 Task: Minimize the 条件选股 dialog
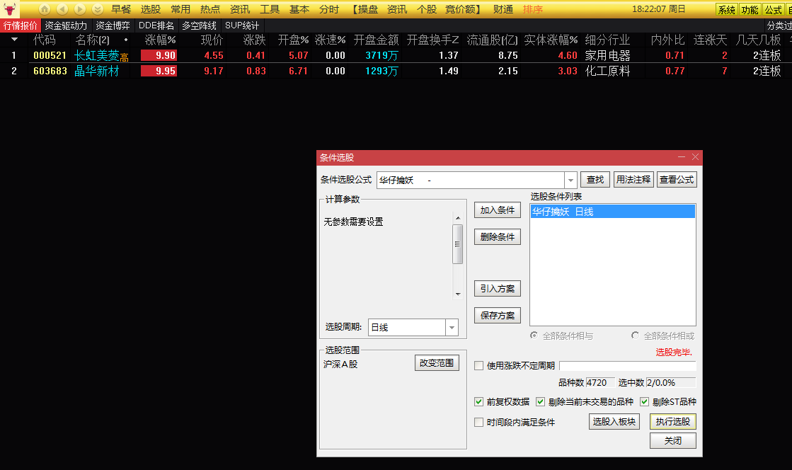click(x=682, y=157)
